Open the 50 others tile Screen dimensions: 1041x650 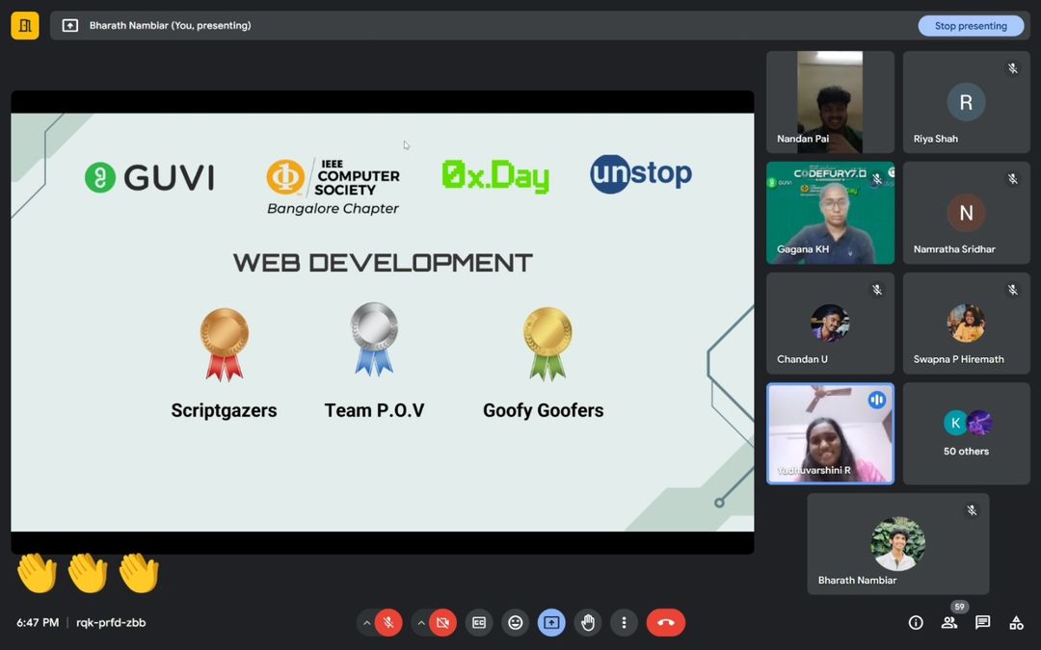966,433
